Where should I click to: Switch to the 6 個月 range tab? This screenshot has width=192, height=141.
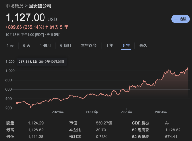66,46
